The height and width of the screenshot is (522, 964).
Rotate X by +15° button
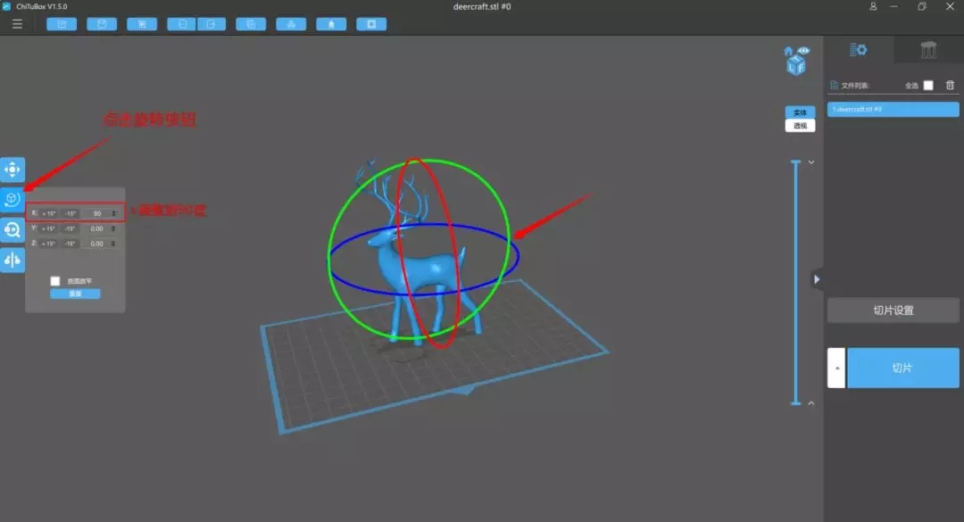(49, 213)
